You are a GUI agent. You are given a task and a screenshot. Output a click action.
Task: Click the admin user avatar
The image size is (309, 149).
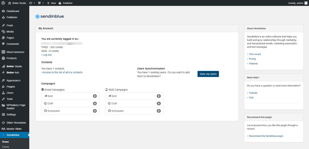tap(306, 3)
